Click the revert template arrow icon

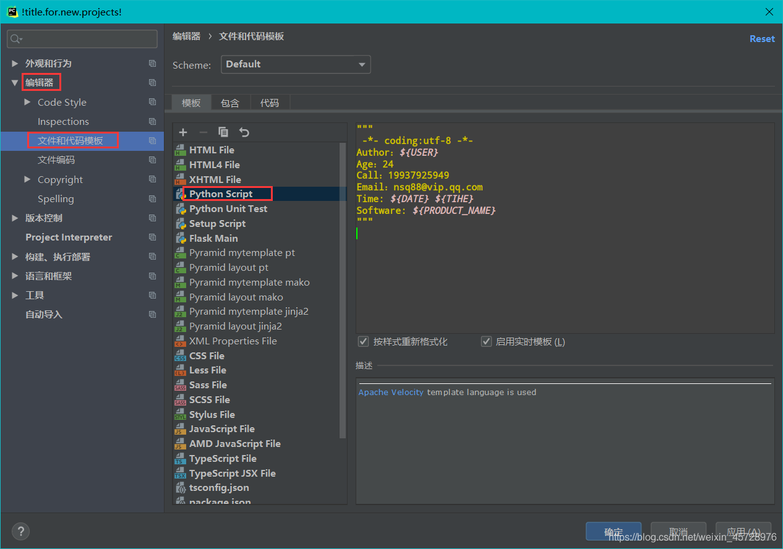[244, 132]
